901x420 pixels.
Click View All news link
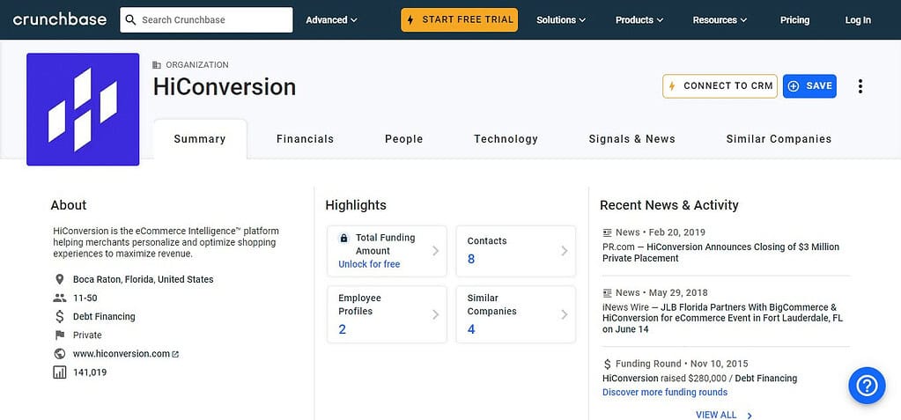[x=716, y=415]
